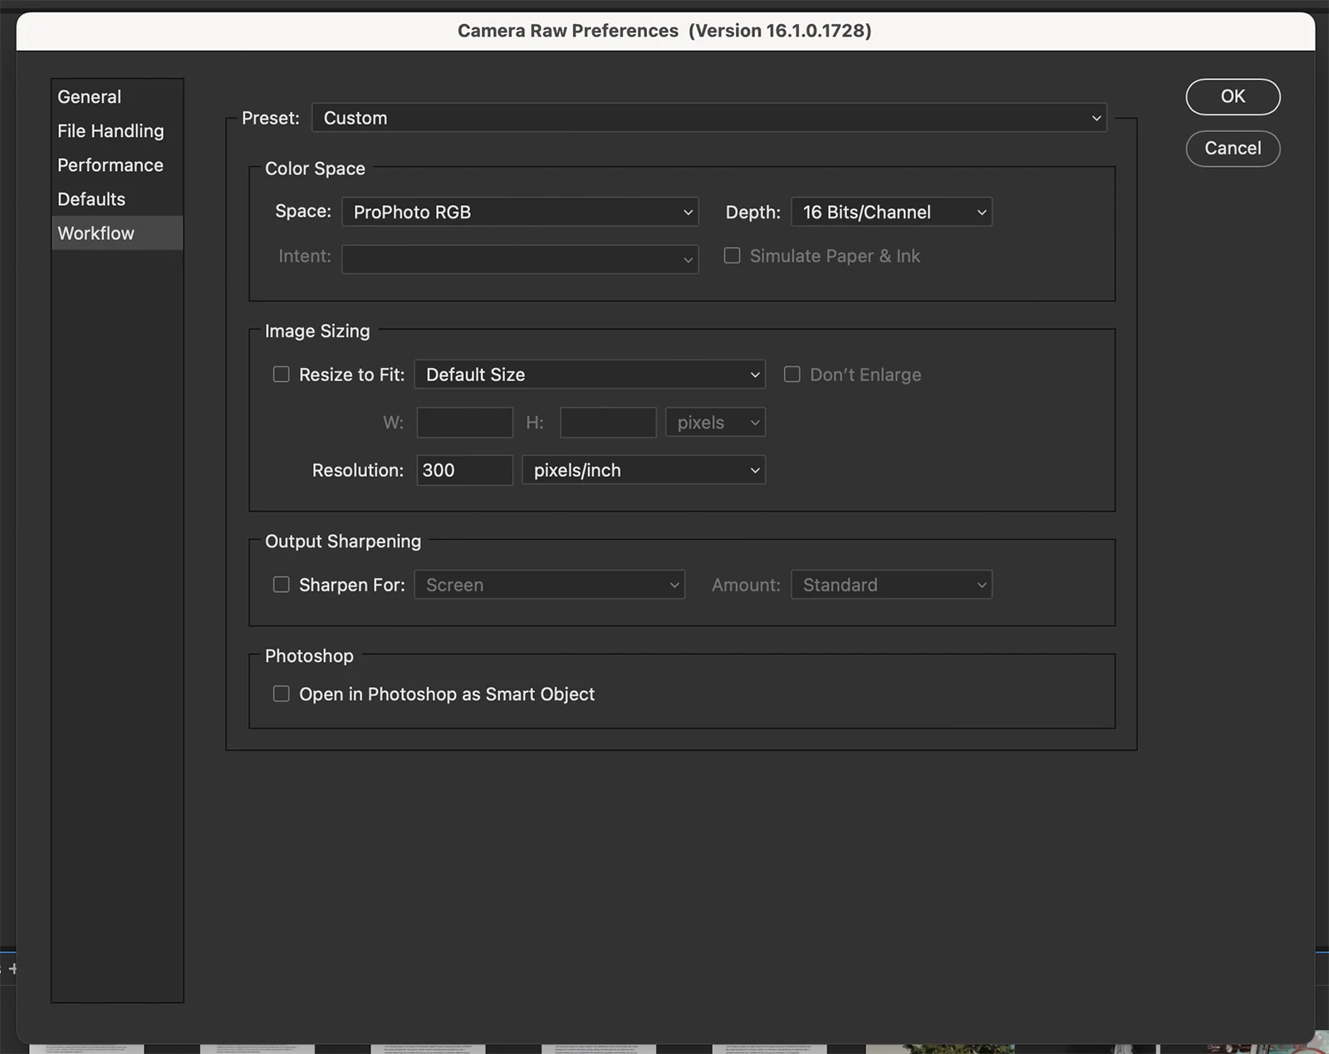Open the Preset dropdown showing Custom

[709, 118]
